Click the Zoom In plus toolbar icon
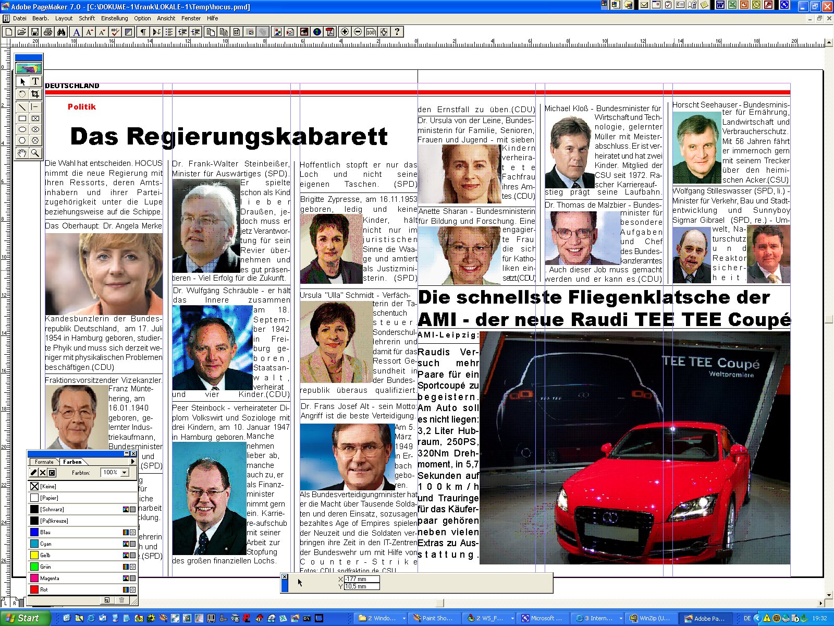Viewport: 834px width, 626px height. pyautogui.click(x=345, y=32)
